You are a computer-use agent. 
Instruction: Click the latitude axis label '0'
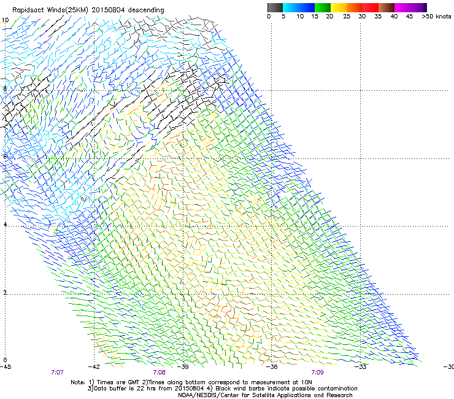(x=5, y=360)
